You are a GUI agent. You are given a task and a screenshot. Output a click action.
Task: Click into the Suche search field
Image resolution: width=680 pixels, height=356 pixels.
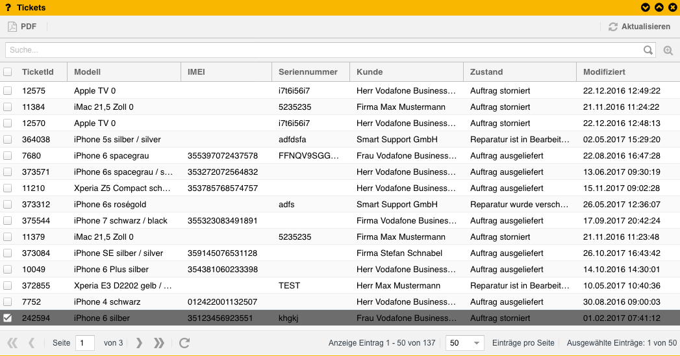[321, 50]
